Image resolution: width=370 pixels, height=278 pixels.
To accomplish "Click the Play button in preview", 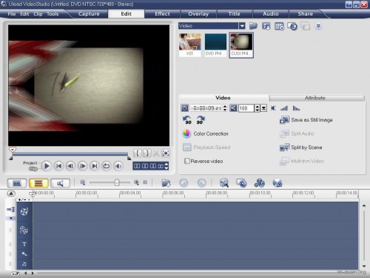I will (47, 166).
